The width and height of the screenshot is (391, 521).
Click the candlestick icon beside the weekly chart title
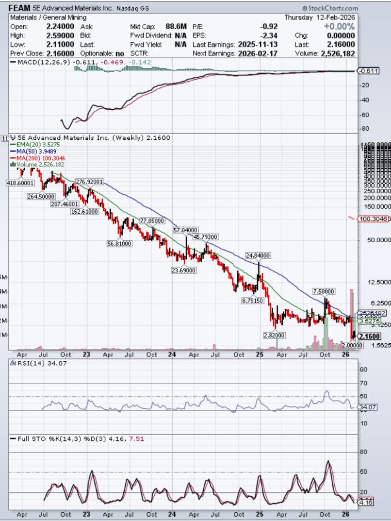(x=13, y=137)
